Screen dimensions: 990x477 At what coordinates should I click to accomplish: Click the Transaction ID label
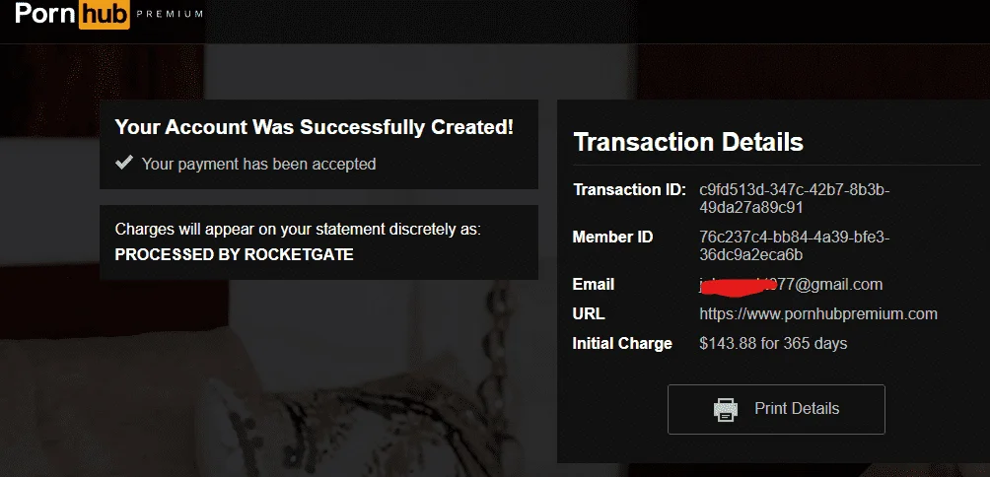(x=629, y=190)
